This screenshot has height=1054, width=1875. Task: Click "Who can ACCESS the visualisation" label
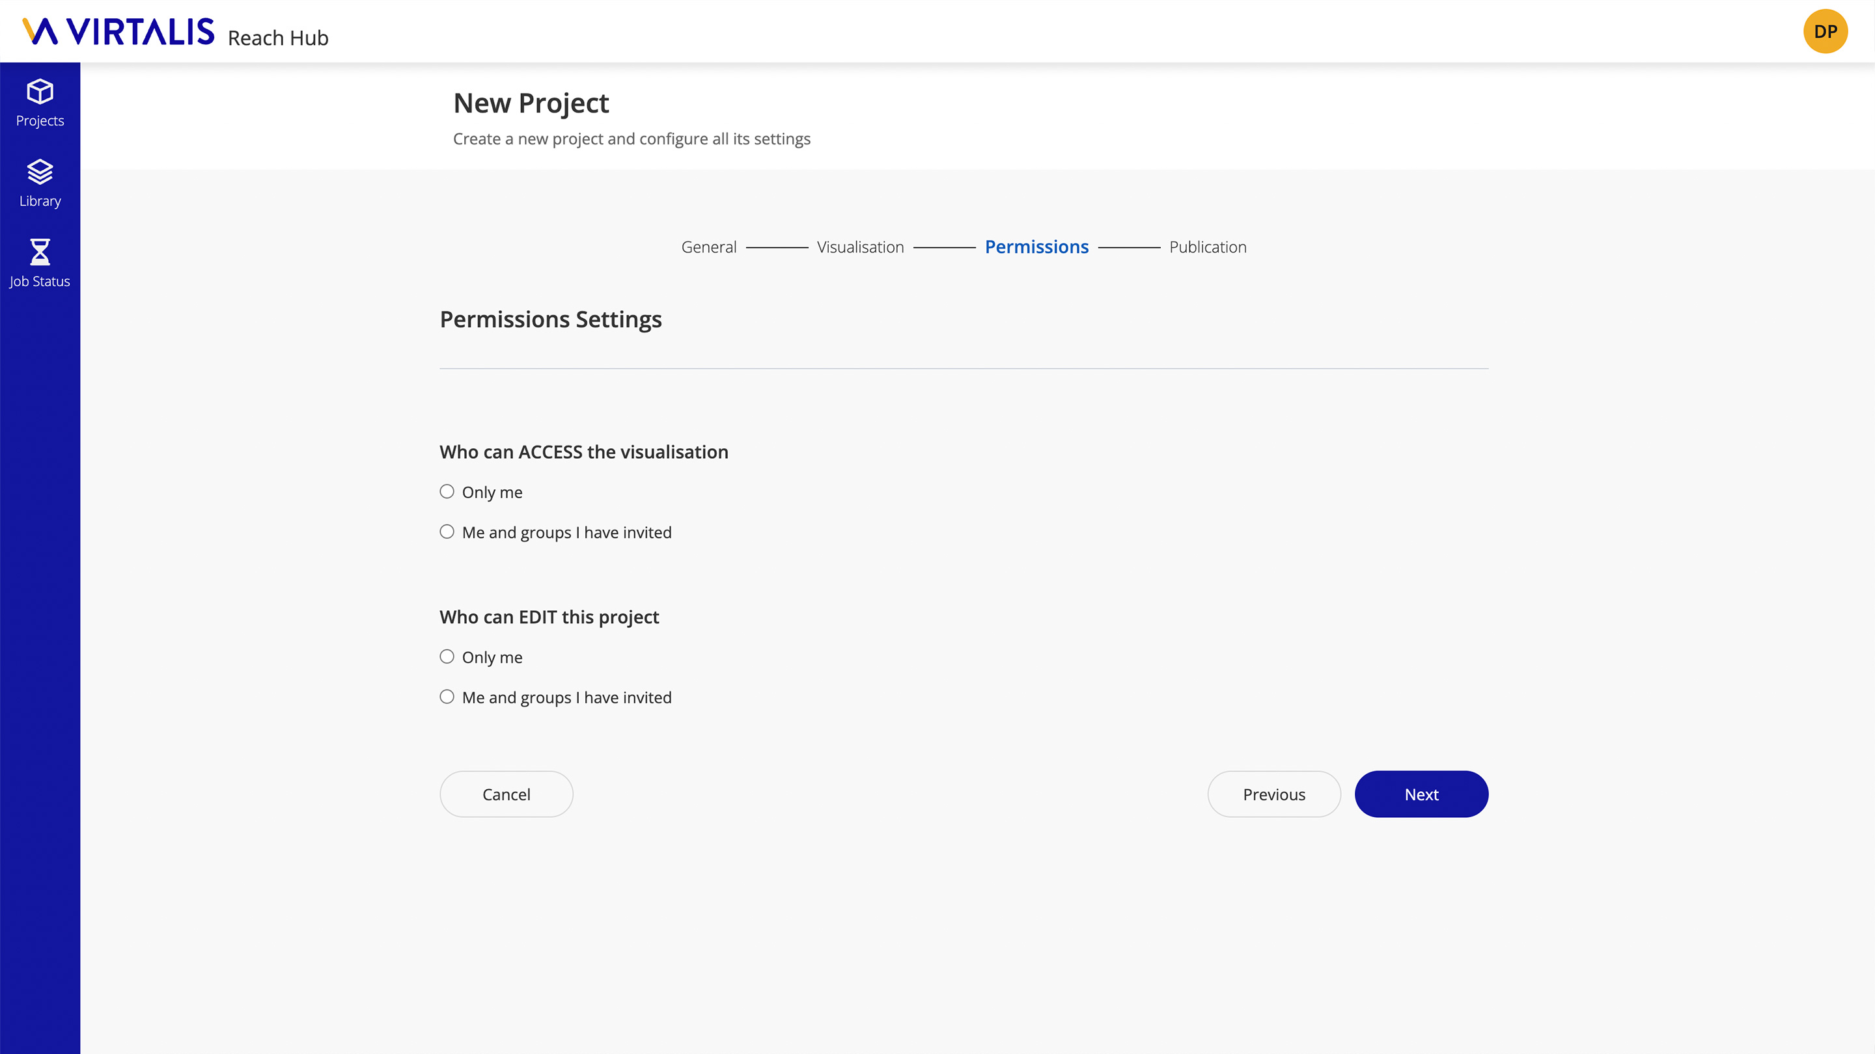pos(584,452)
